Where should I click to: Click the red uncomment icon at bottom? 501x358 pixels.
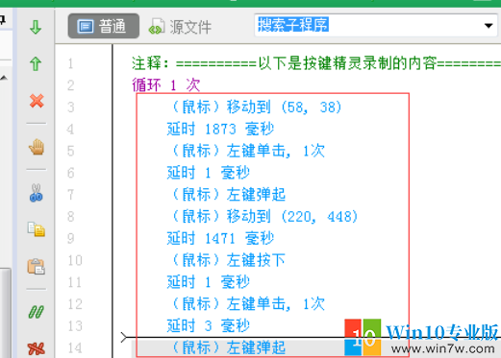[37, 348]
